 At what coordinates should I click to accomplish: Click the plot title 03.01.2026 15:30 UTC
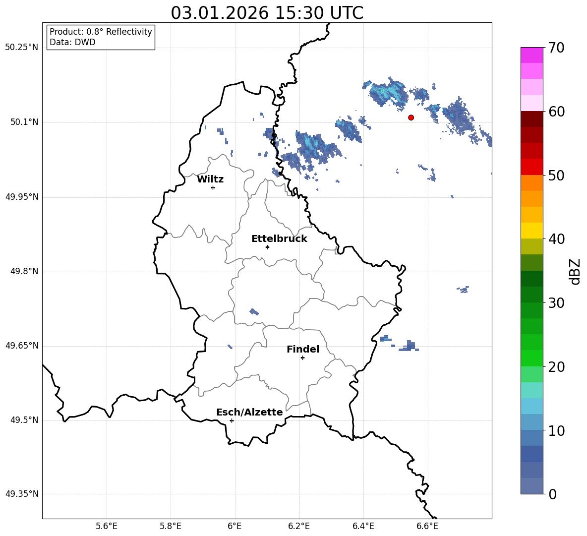(x=267, y=13)
